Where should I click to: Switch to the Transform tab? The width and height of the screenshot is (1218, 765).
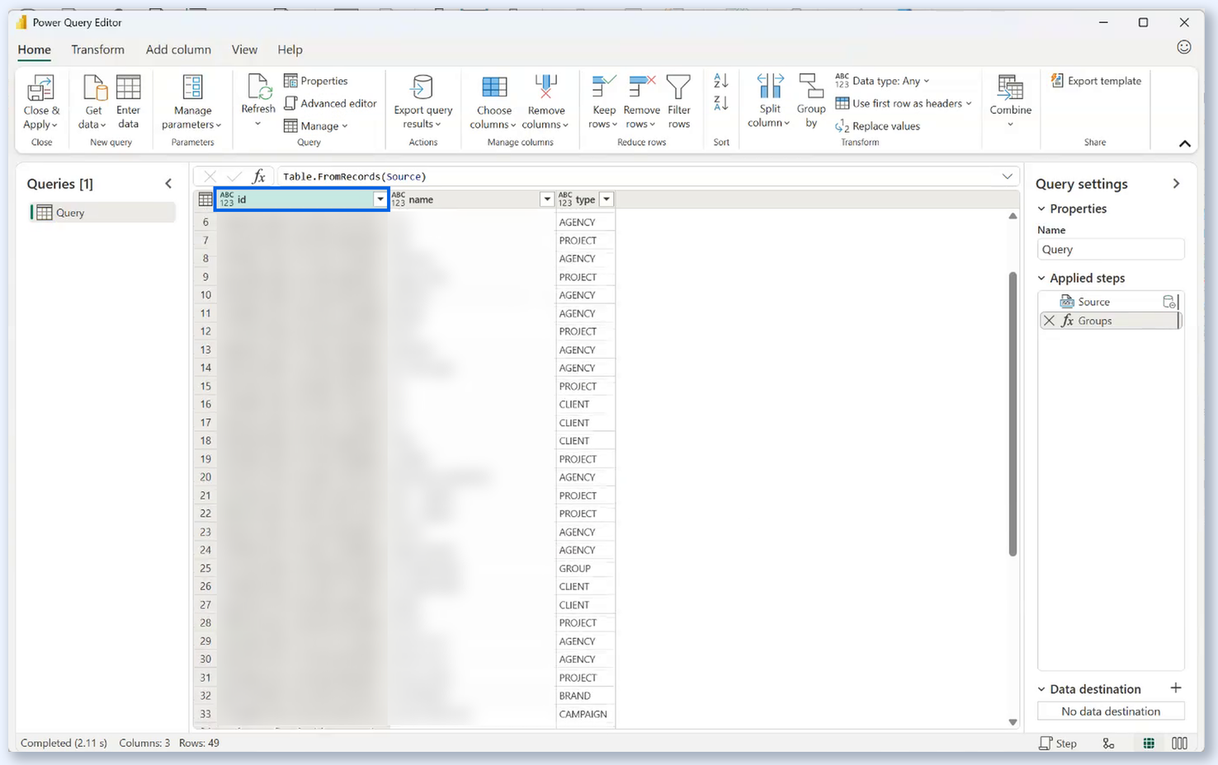coord(97,49)
